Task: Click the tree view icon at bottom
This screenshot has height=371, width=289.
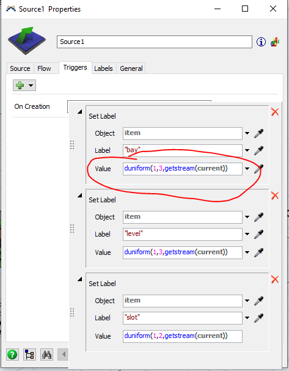Action: (x=29, y=354)
